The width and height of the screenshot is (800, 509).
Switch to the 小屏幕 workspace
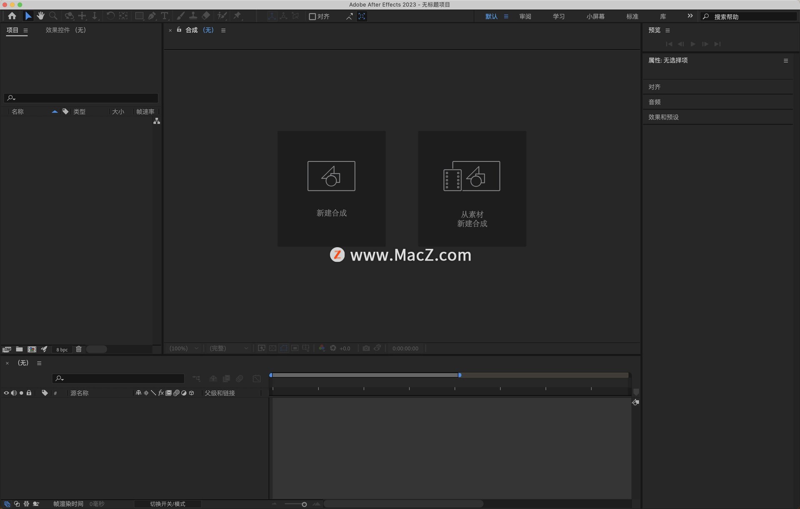pos(595,16)
